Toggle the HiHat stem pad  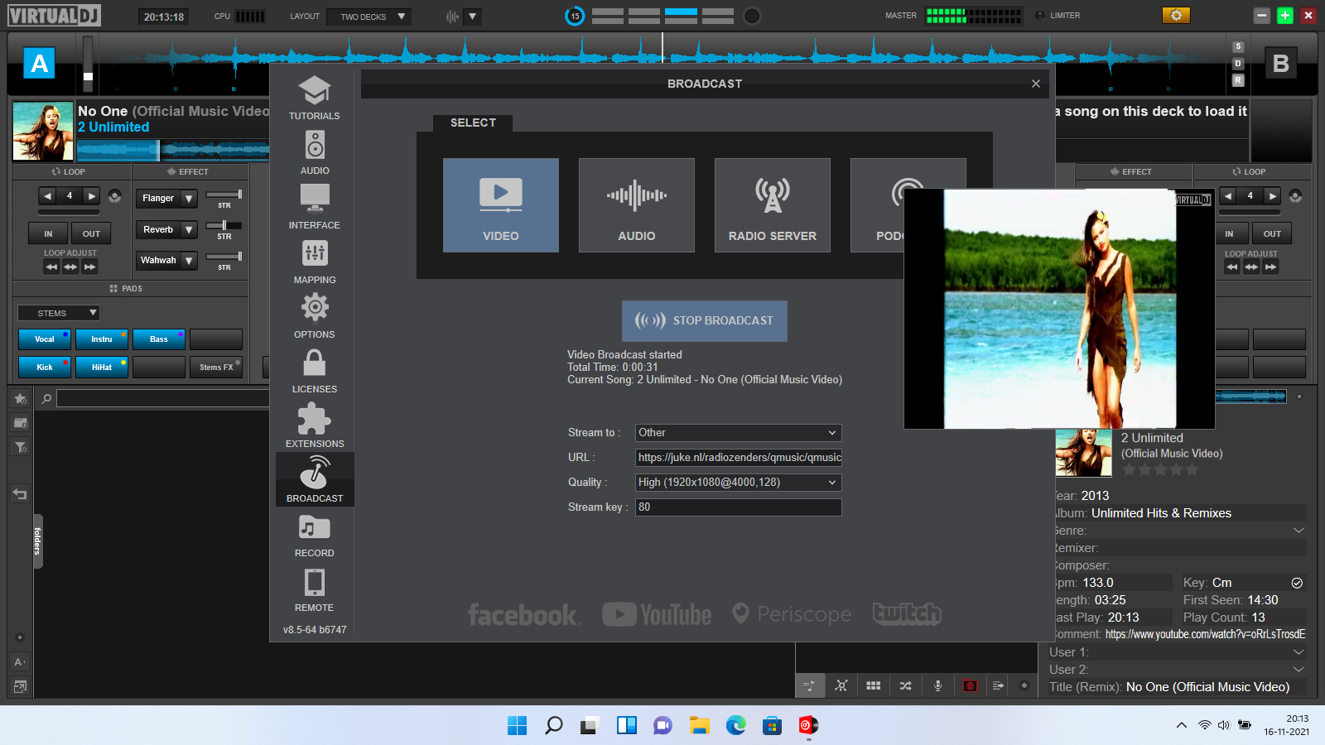click(102, 368)
